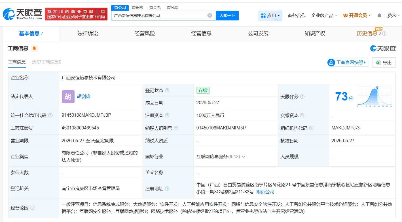Viewport: 402px width, 222px height.
Task: Open the 附近公司 nearby companies link
Action: click(265, 192)
